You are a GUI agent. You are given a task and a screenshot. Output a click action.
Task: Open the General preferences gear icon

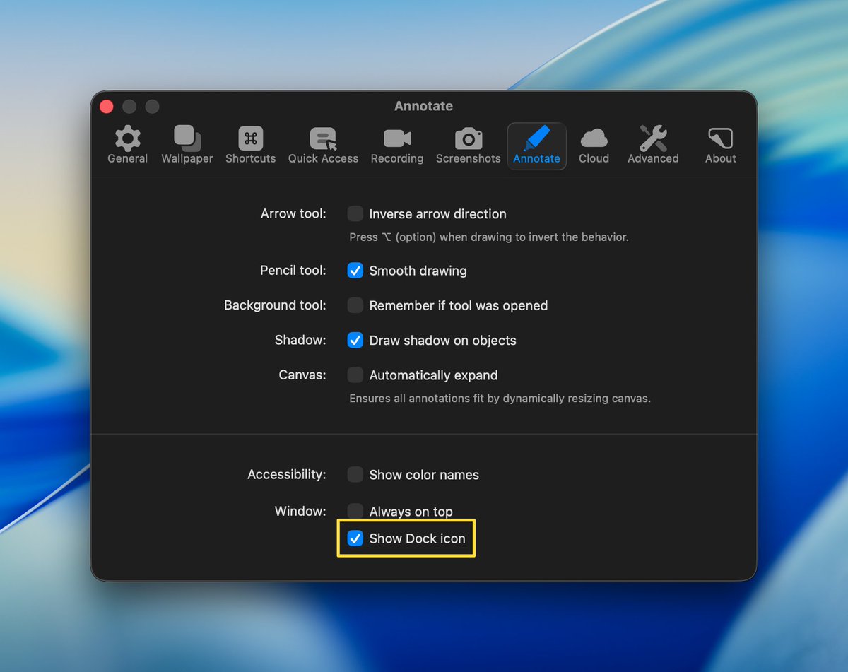[128, 145]
